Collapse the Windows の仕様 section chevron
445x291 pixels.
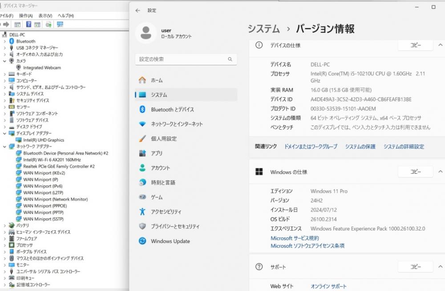coord(440,172)
